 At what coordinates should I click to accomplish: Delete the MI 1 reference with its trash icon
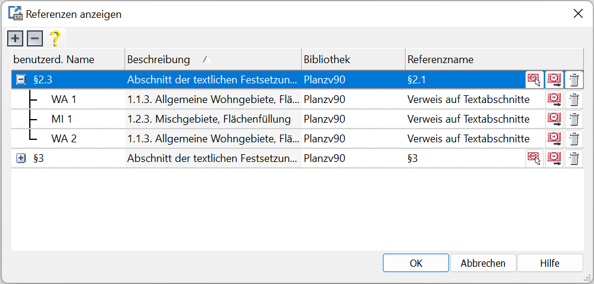click(574, 119)
